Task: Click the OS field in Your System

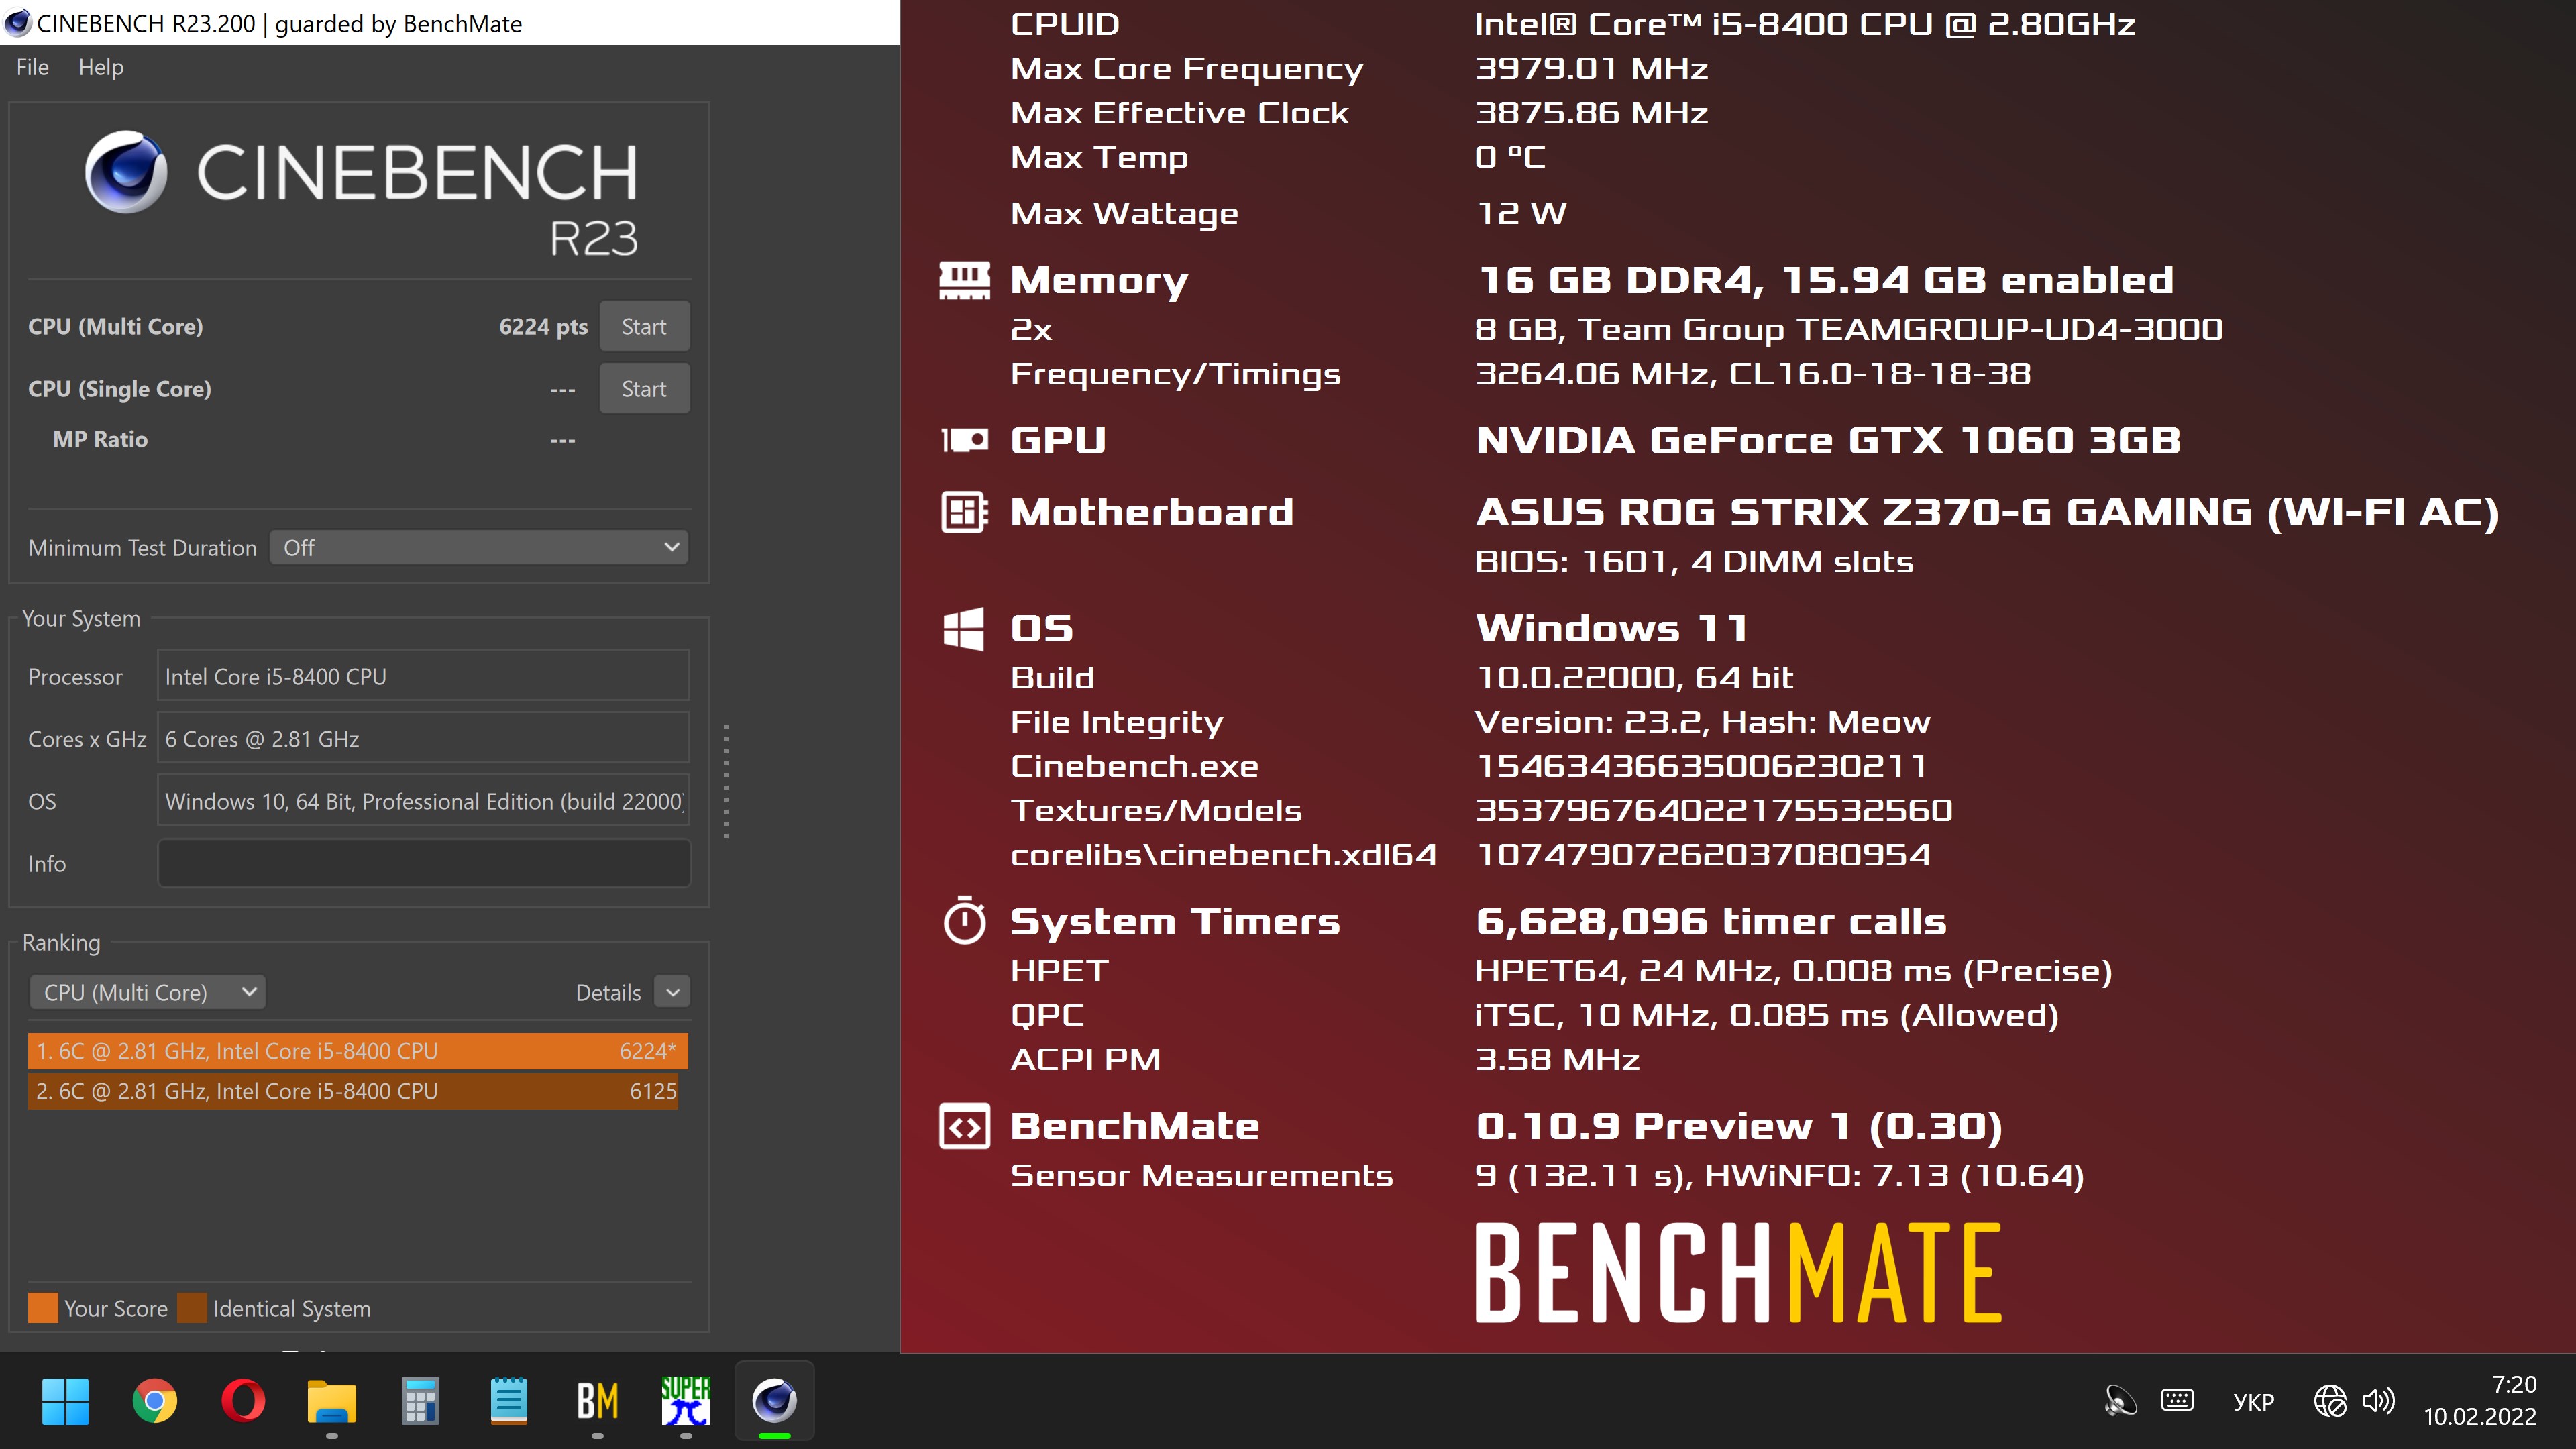Action: tap(423, 800)
